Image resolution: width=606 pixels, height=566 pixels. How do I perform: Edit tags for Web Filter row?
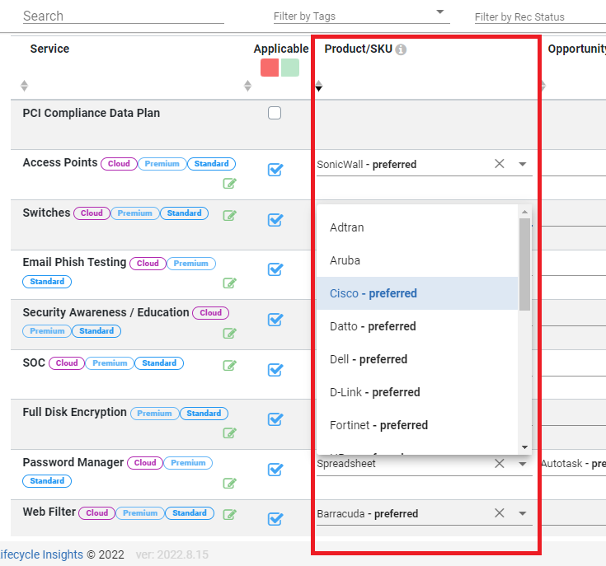tap(229, 514)
